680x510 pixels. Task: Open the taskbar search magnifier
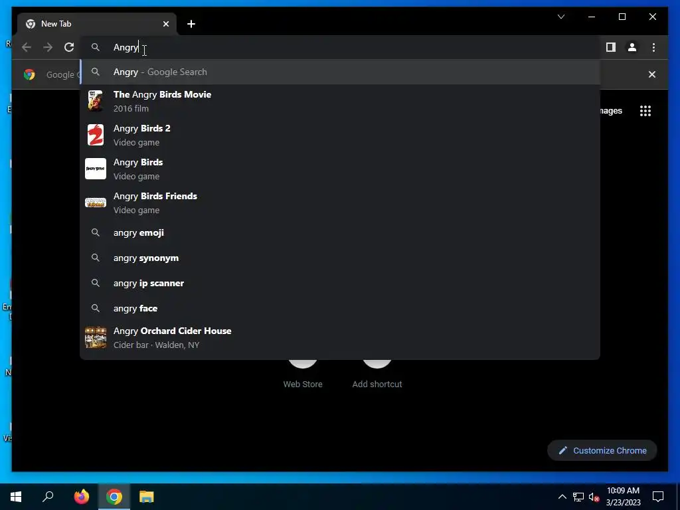click(48, 497)
